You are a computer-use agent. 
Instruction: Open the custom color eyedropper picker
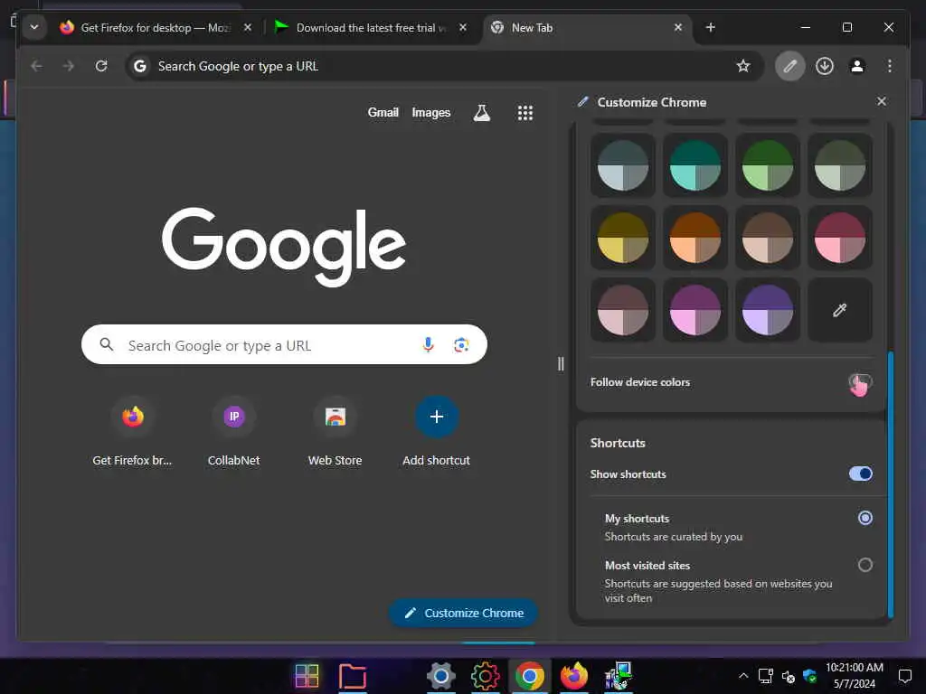(x=840, y=310)
